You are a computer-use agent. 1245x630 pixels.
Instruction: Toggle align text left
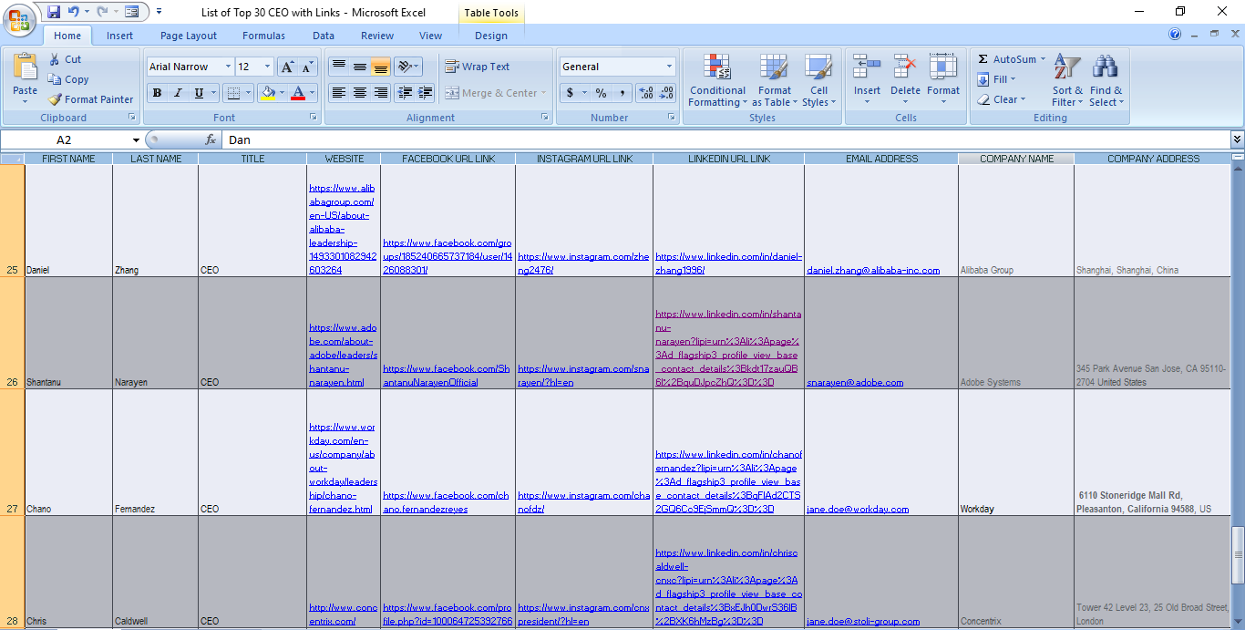point(338,93)
